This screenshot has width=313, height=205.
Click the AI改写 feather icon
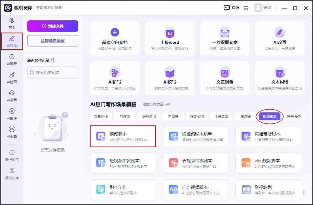[280, 33]
